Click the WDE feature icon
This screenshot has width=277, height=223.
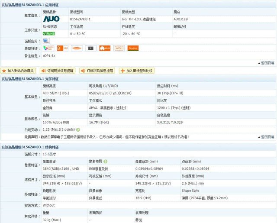click(x=119, y=48)
